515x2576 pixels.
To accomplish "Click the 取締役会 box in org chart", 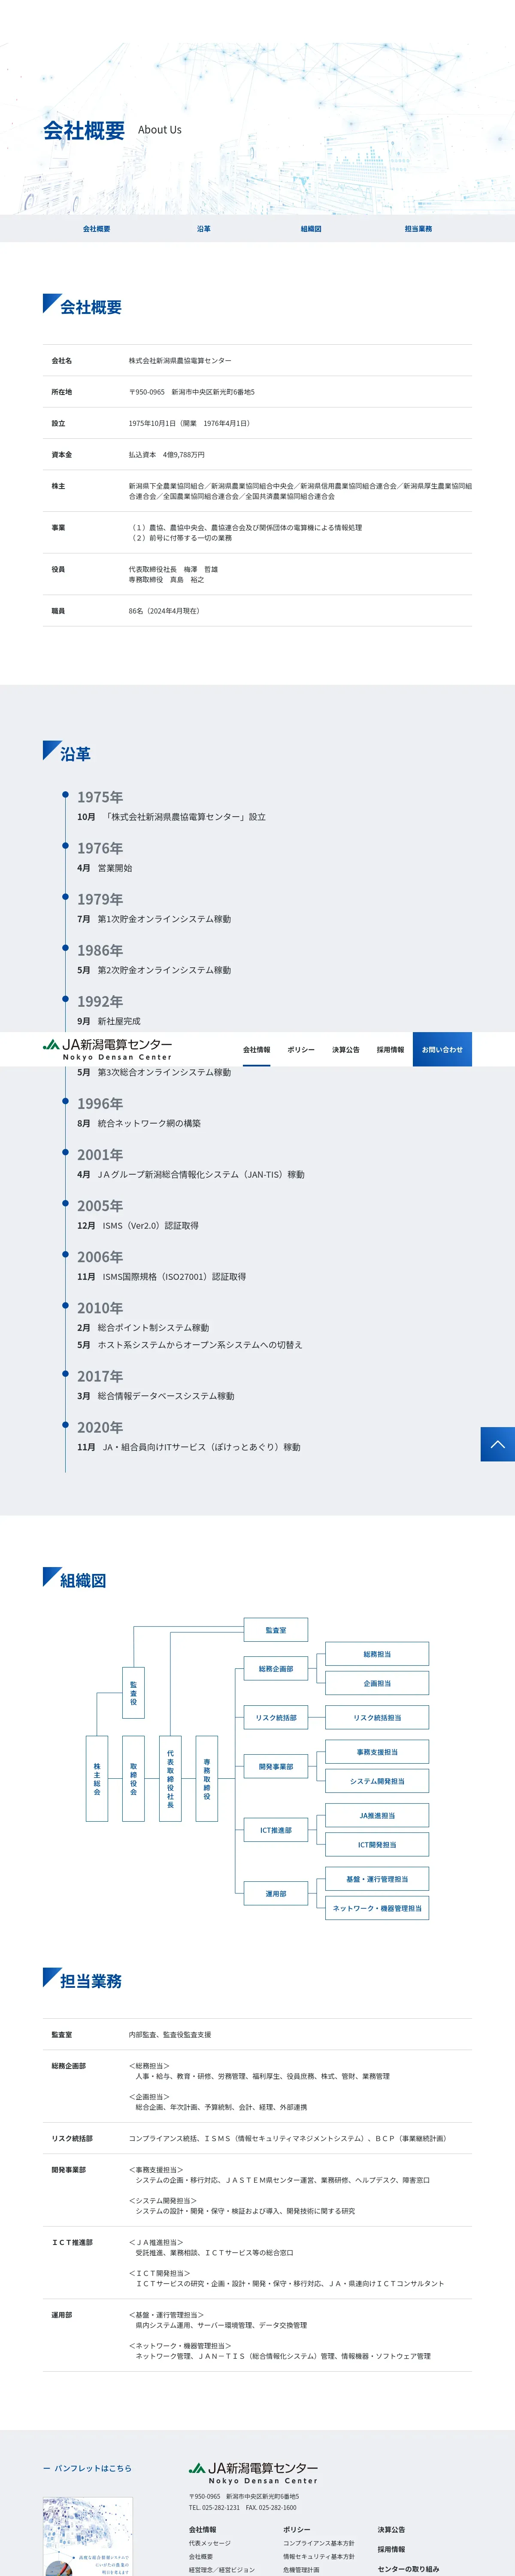I will pyautogui.click(x=134, y=1778).
